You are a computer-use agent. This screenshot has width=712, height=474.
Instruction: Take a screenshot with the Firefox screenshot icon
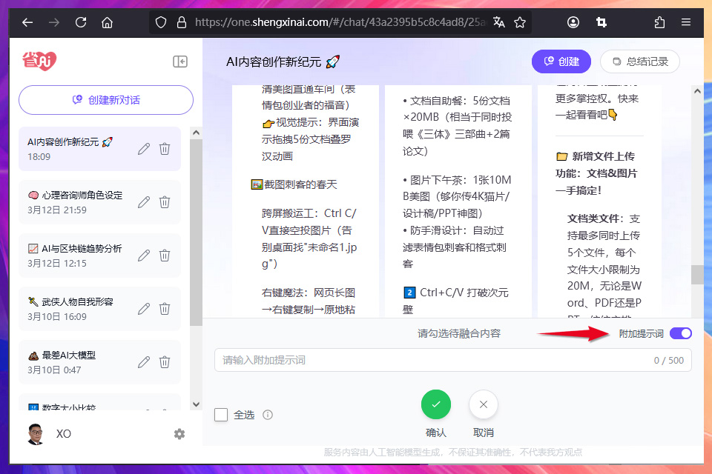click(601, 22)
